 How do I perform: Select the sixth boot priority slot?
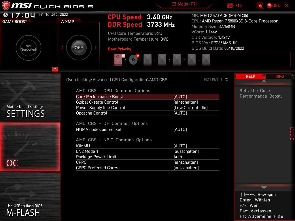tap(192, 60)
